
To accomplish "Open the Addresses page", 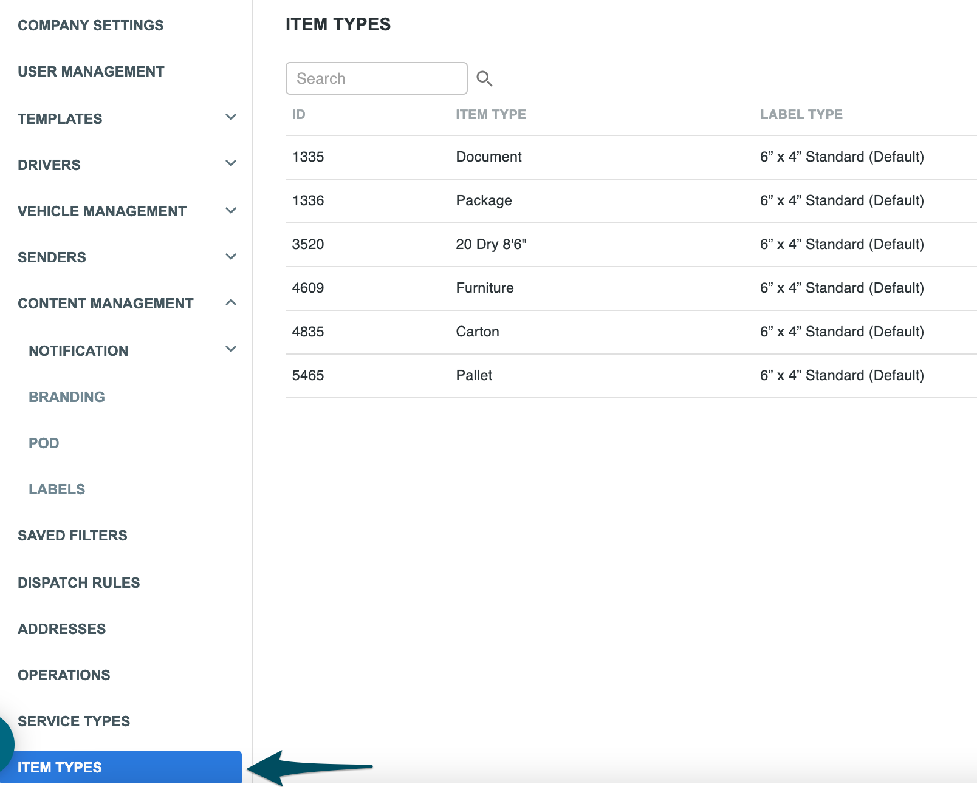I will 62,629.
